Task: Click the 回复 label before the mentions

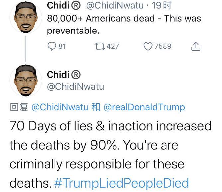Action: pos(19,107)
